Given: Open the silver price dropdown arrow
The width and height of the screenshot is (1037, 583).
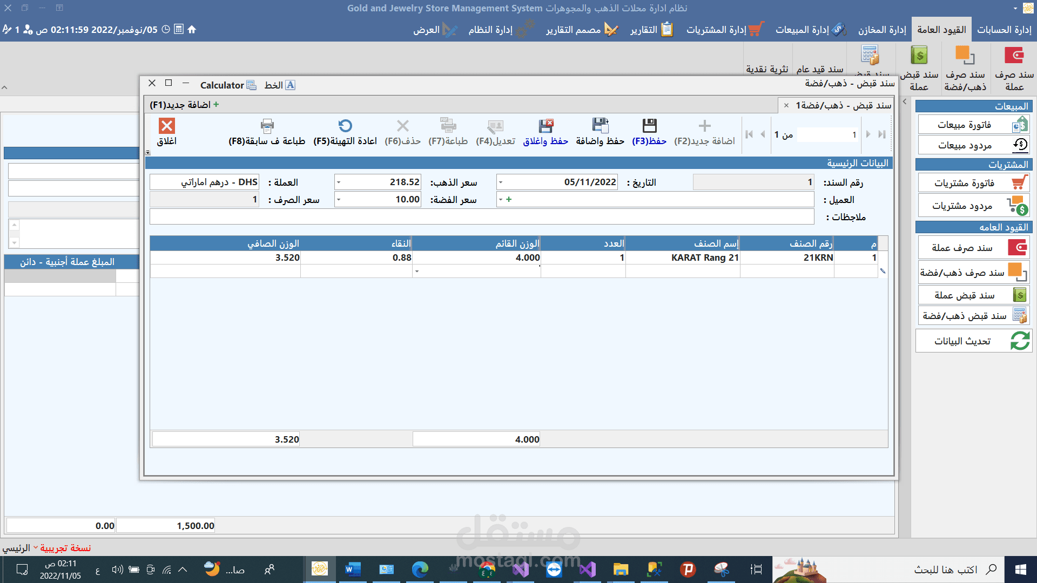Looking at the screenshot, I should (339, 200).
